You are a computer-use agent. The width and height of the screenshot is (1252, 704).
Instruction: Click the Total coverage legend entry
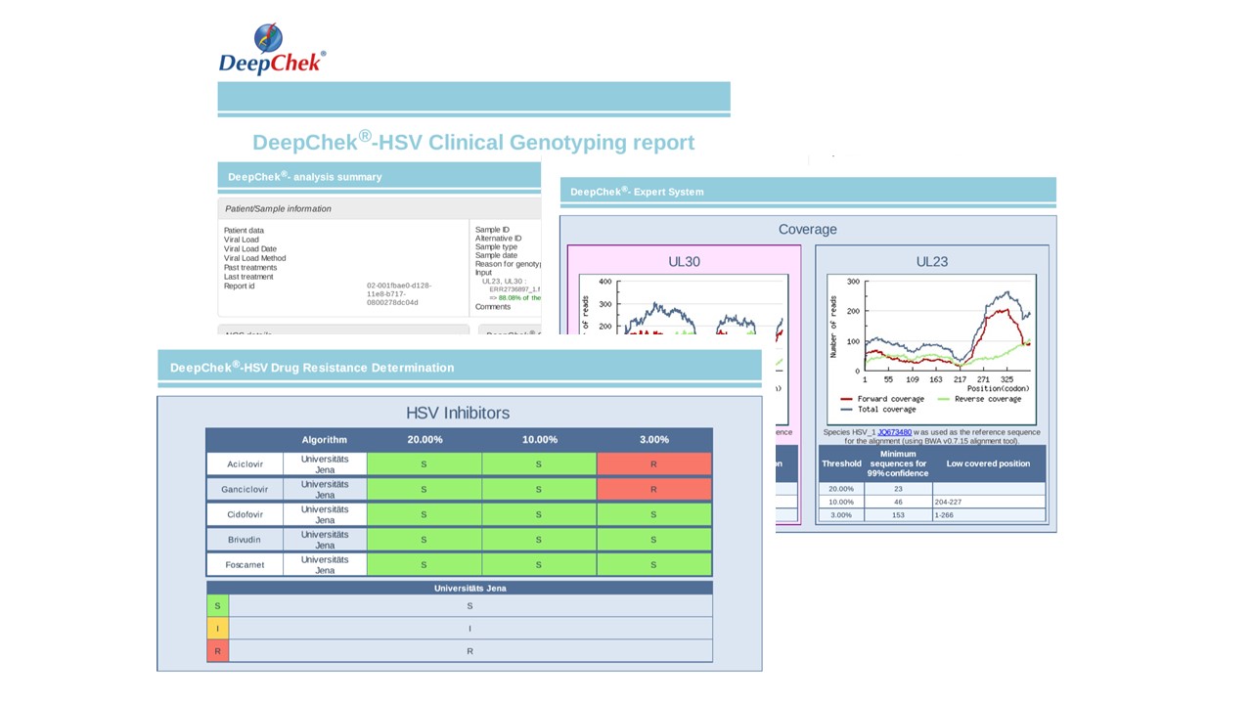pos(878,410)
